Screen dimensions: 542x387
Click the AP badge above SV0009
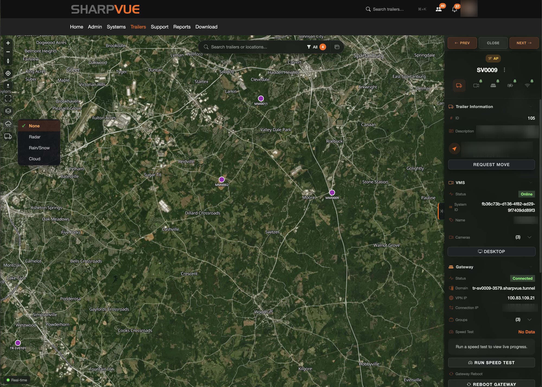493,58
